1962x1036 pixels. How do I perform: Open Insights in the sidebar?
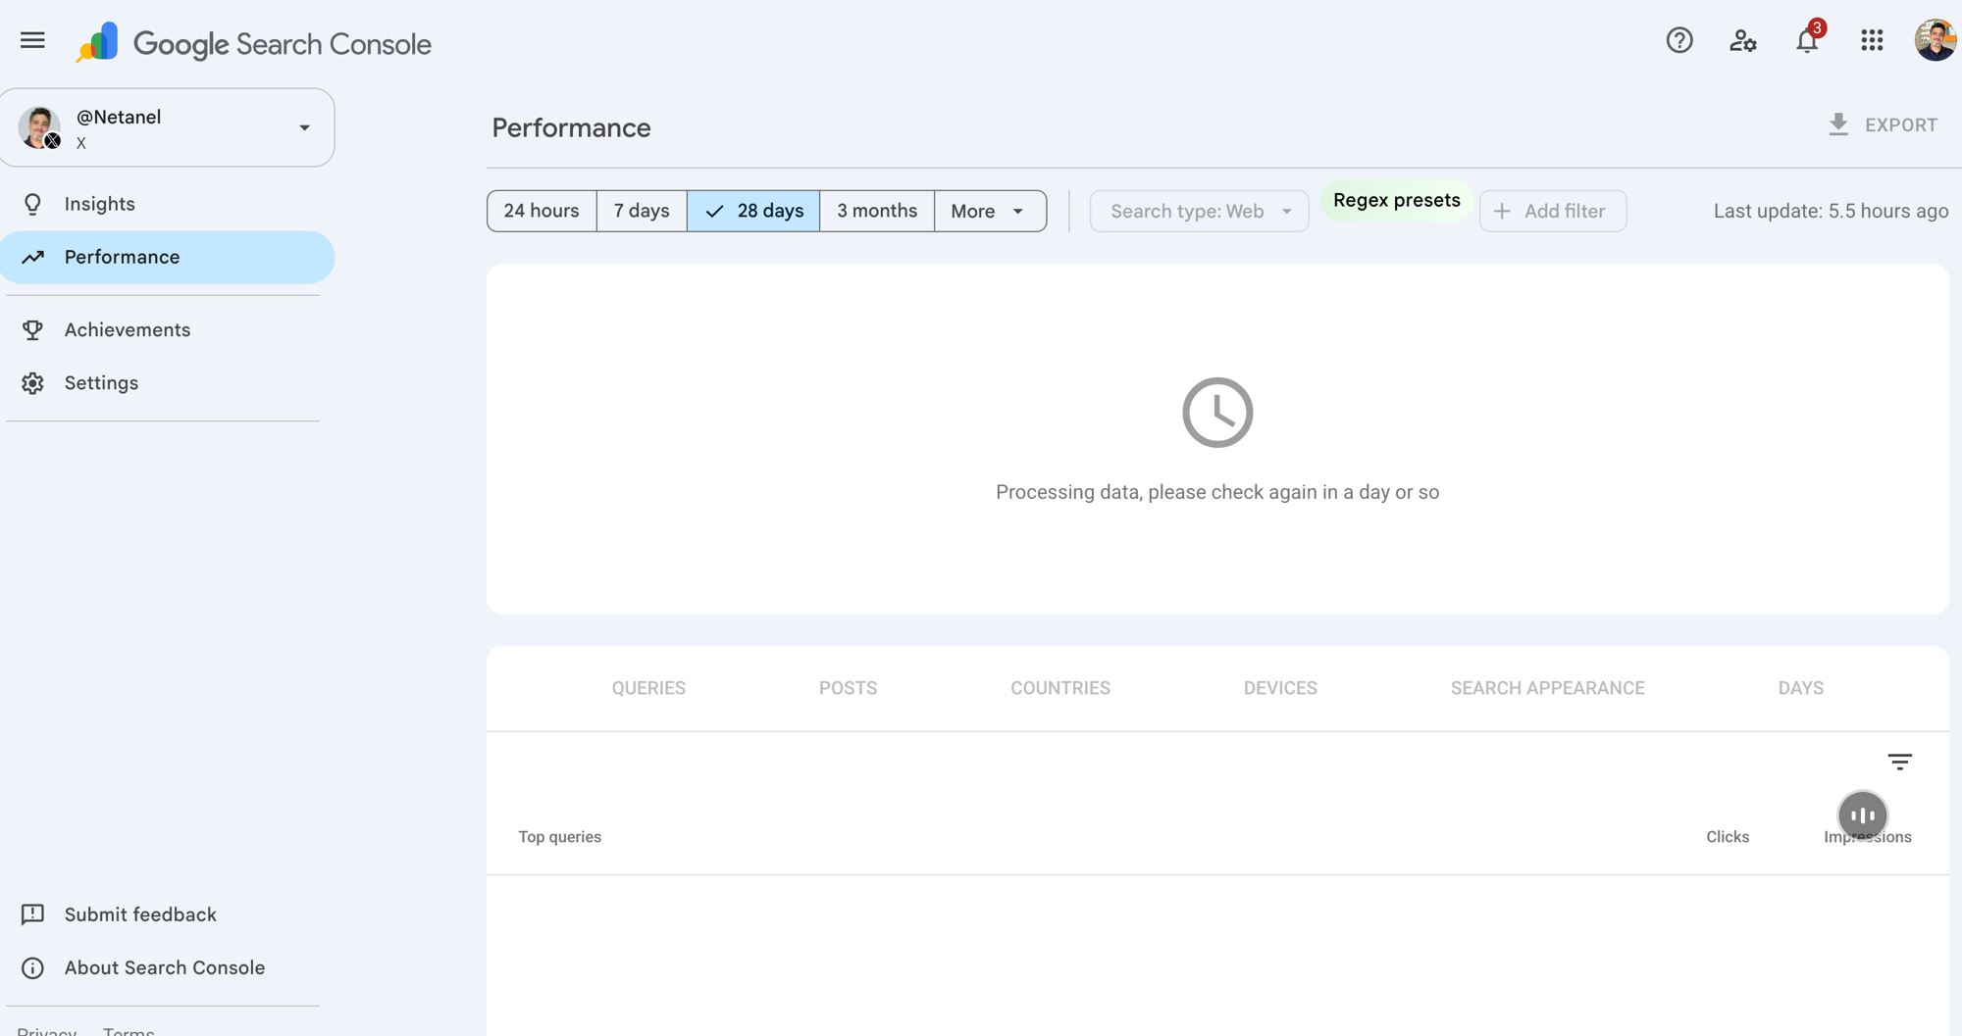tap(168, 204)
